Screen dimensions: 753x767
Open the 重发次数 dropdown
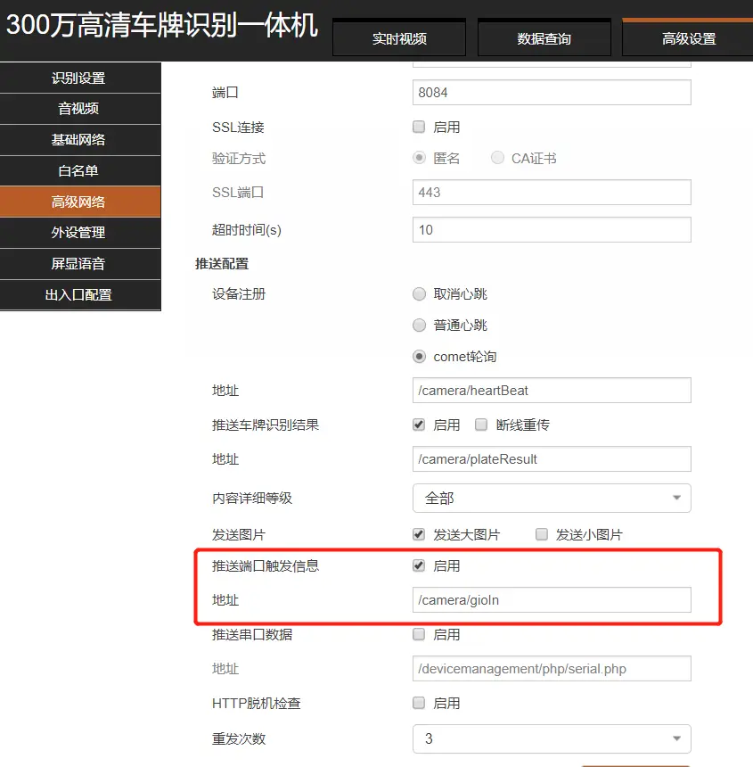pos(552,738)
